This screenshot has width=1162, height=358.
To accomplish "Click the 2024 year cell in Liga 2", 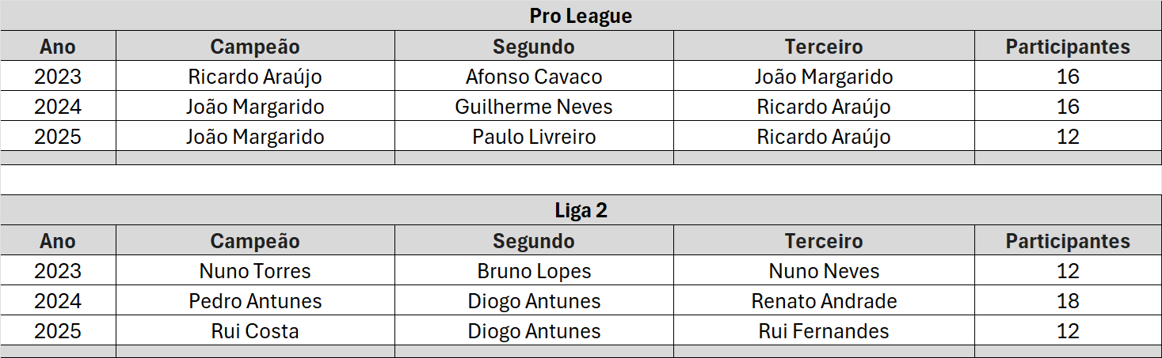I will pos(58,301).
